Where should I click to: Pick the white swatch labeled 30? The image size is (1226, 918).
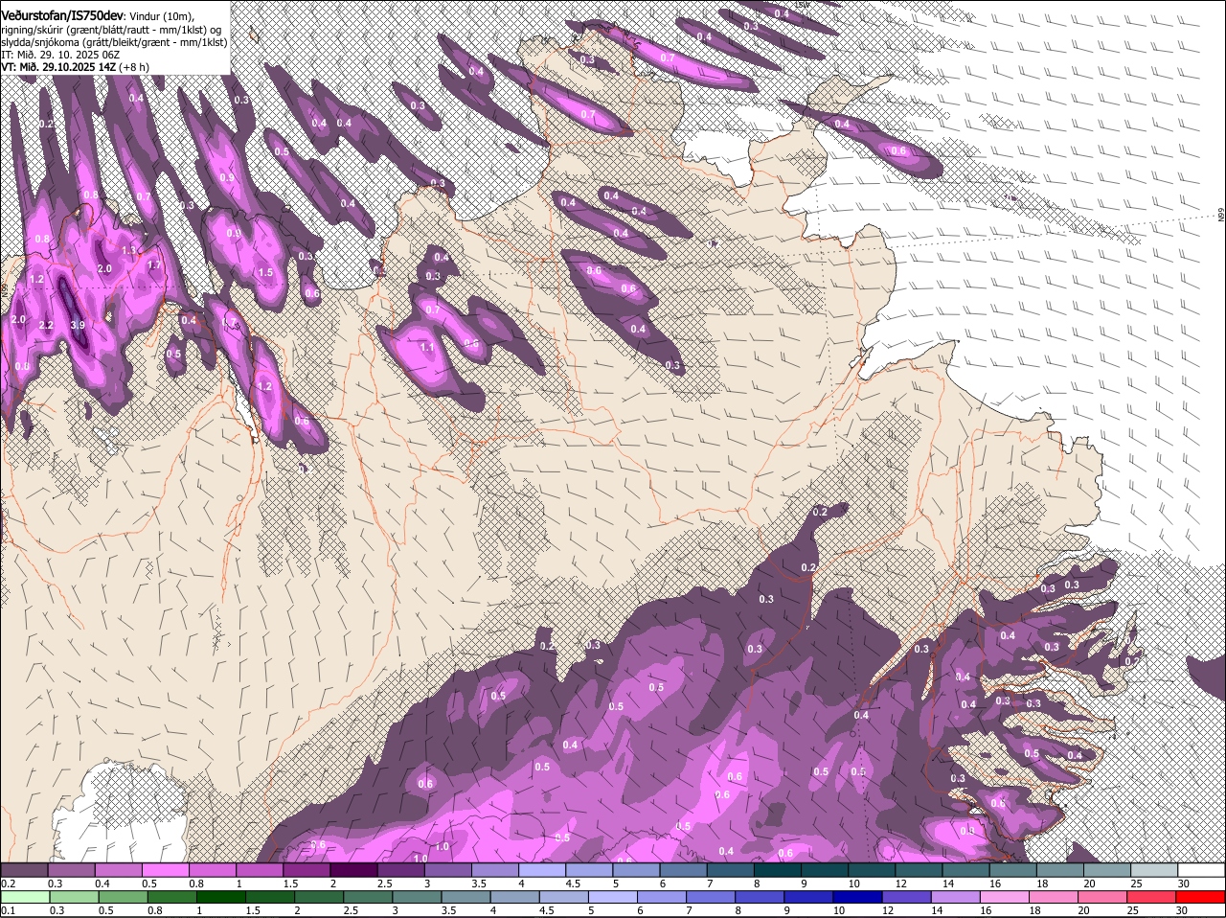(1201, 870)
